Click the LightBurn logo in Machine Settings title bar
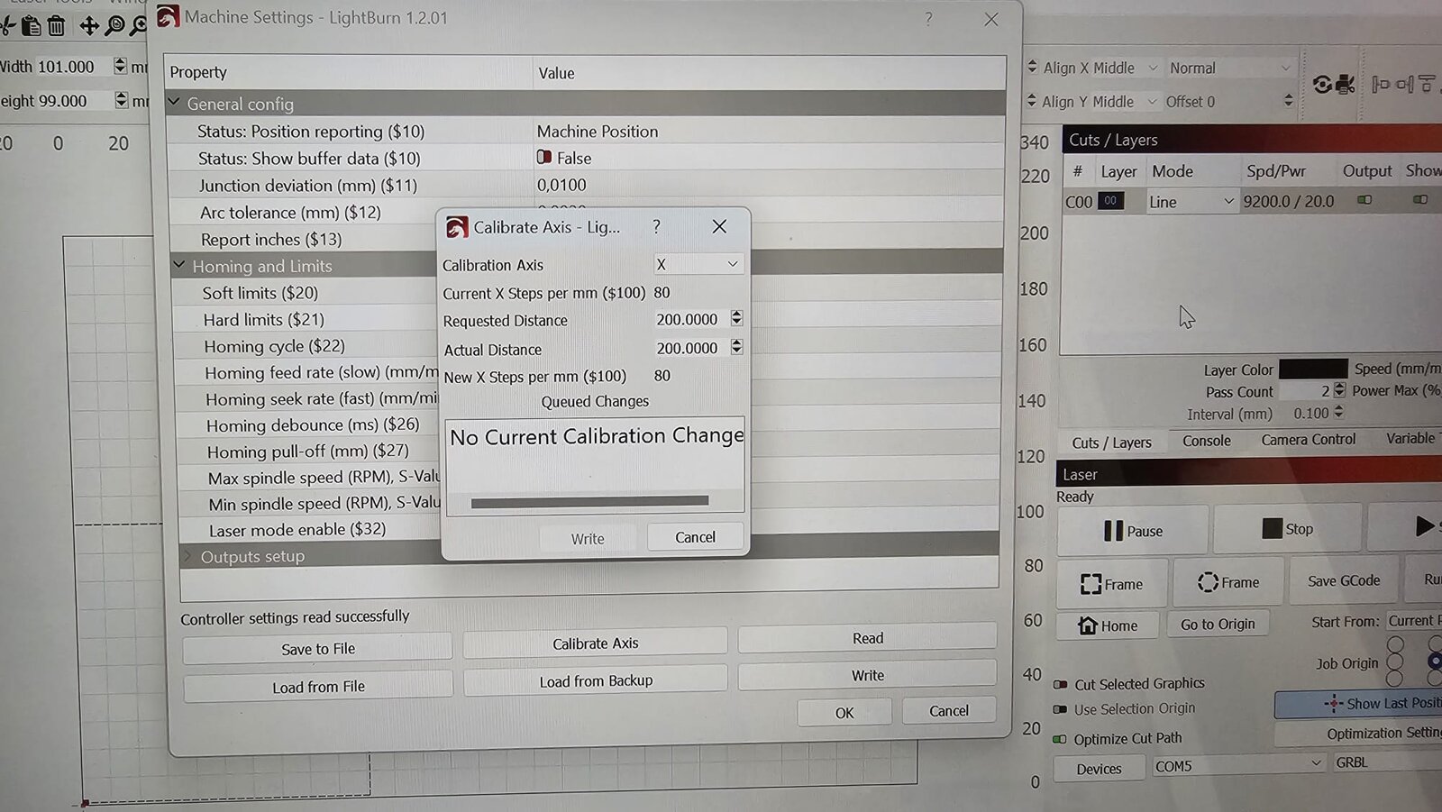This screenshot has width=1442, height=812. [168, 16]
